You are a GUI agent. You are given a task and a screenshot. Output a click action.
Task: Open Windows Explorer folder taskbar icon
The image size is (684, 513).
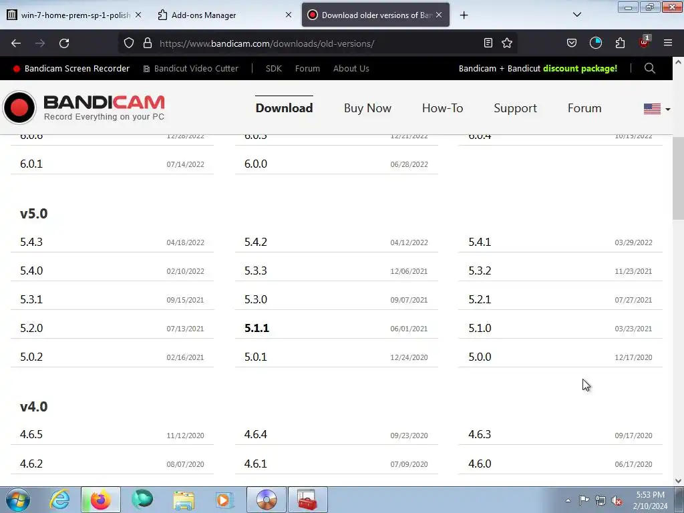point(184,500)
